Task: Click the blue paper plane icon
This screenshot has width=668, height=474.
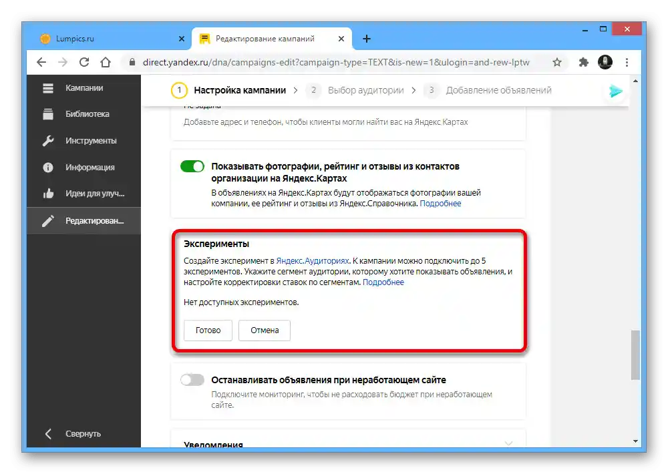Action: (616, 91)
